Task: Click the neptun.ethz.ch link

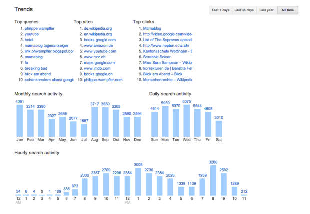Action: (166, 46)
